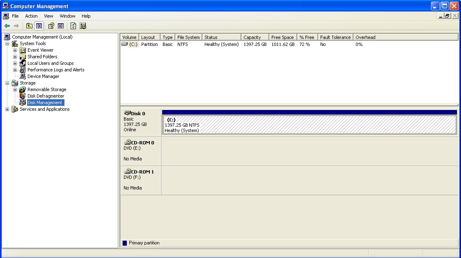The width and height of the screenshot is (461, 258).
Task: Click the Up One Level folder icon
Action: point(29,26)
